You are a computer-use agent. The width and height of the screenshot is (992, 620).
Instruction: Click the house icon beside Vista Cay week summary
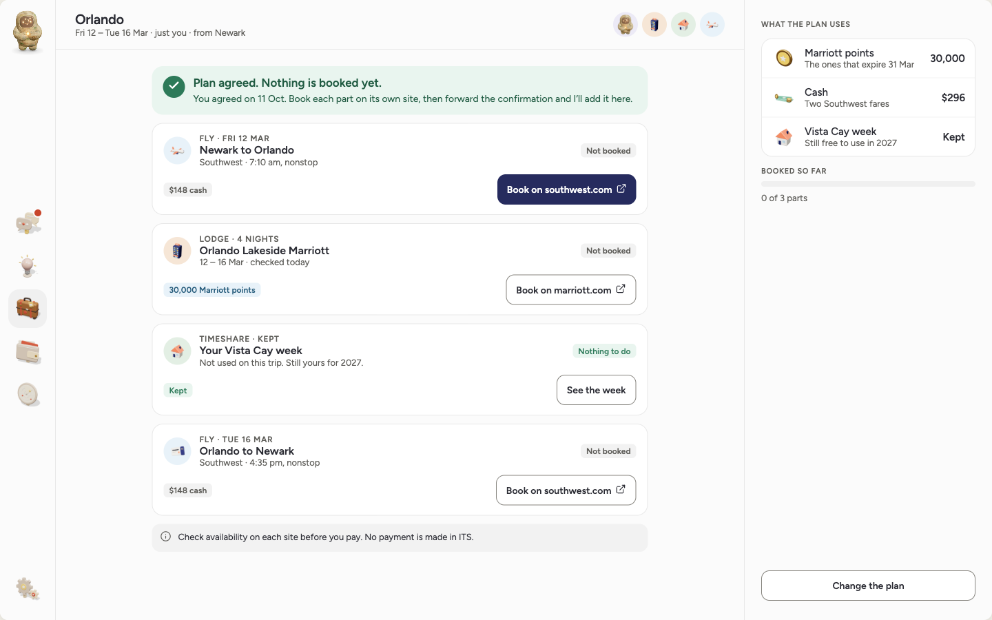point(784,137)
